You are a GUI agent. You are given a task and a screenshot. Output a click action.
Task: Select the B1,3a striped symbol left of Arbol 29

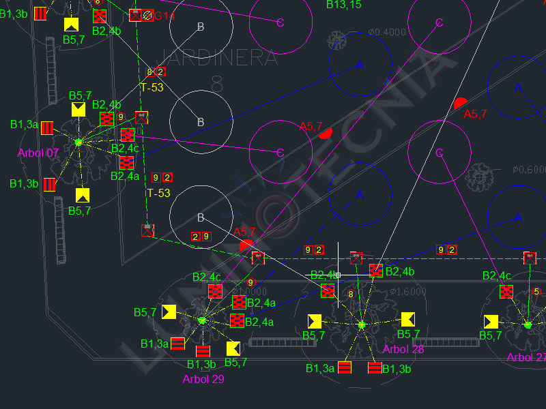point(177,344)
